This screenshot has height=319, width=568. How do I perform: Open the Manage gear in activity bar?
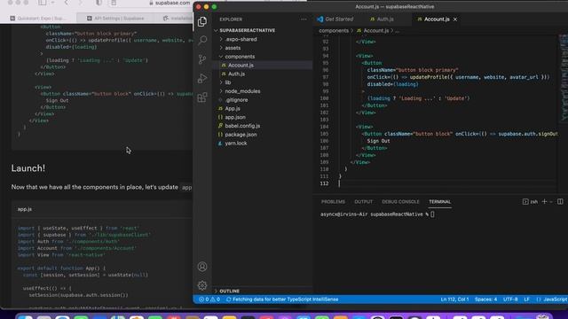coord(202,285)
